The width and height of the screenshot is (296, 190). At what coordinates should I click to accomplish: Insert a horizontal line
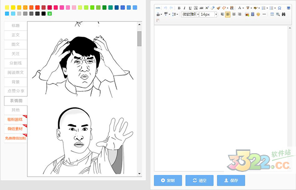click(264, 14)
